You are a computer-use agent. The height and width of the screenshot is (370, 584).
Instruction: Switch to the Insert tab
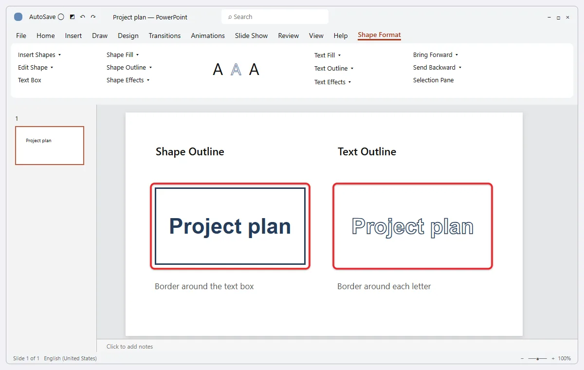click(x=73, y=36)
